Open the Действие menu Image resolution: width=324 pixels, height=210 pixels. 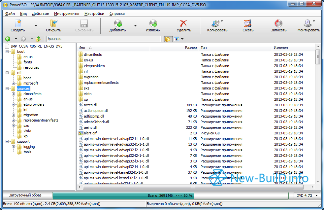40,14
